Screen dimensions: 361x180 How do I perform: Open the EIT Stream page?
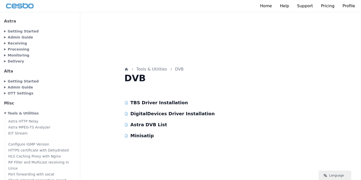coord(18,133)
